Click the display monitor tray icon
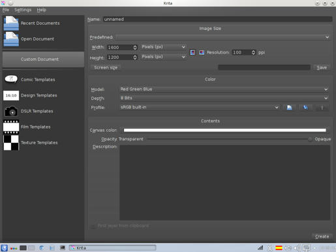Screen dimensions: 336x252 [x=307, y=248]
